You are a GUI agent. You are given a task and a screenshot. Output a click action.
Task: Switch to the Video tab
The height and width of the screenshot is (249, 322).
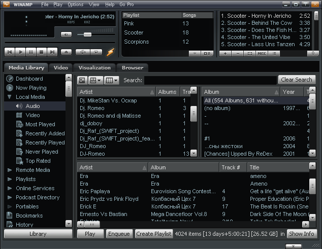pos(61,67)
